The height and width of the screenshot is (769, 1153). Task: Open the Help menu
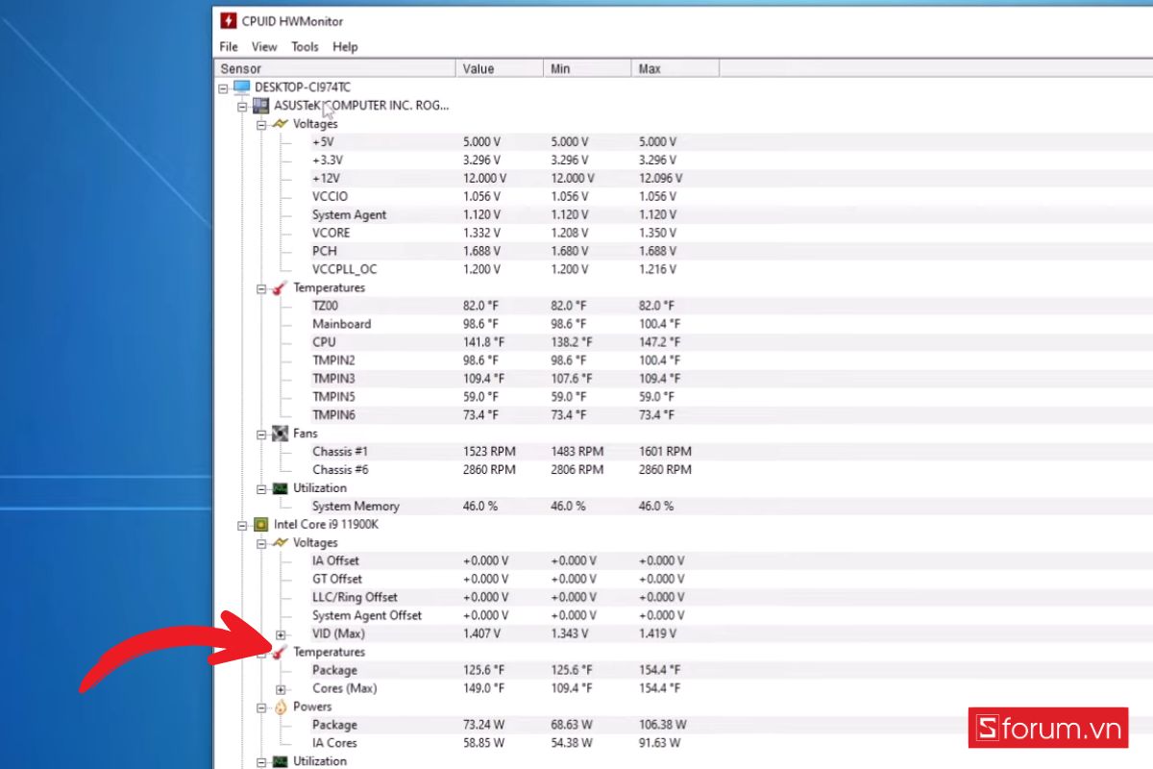tap(345, 46)
